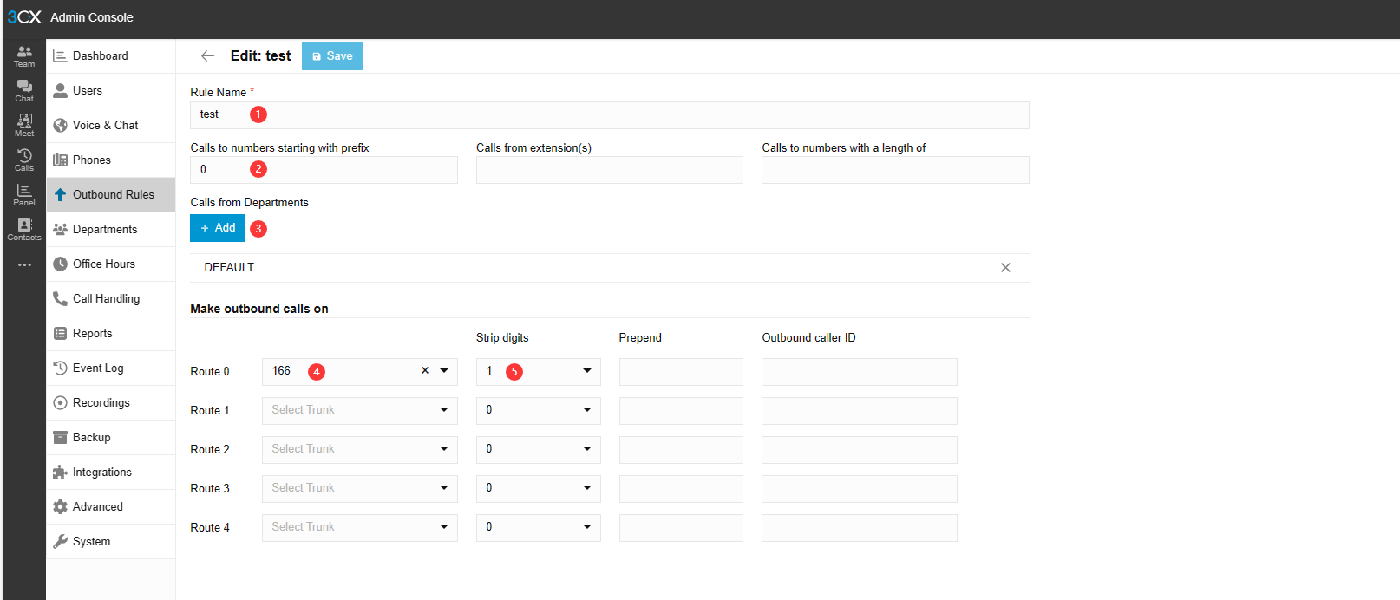Open Voice & Chat settings

111,126
